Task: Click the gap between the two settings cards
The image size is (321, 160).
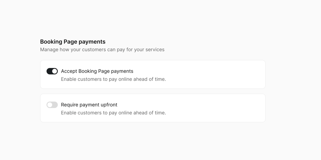Action: [x=153, y=91]
